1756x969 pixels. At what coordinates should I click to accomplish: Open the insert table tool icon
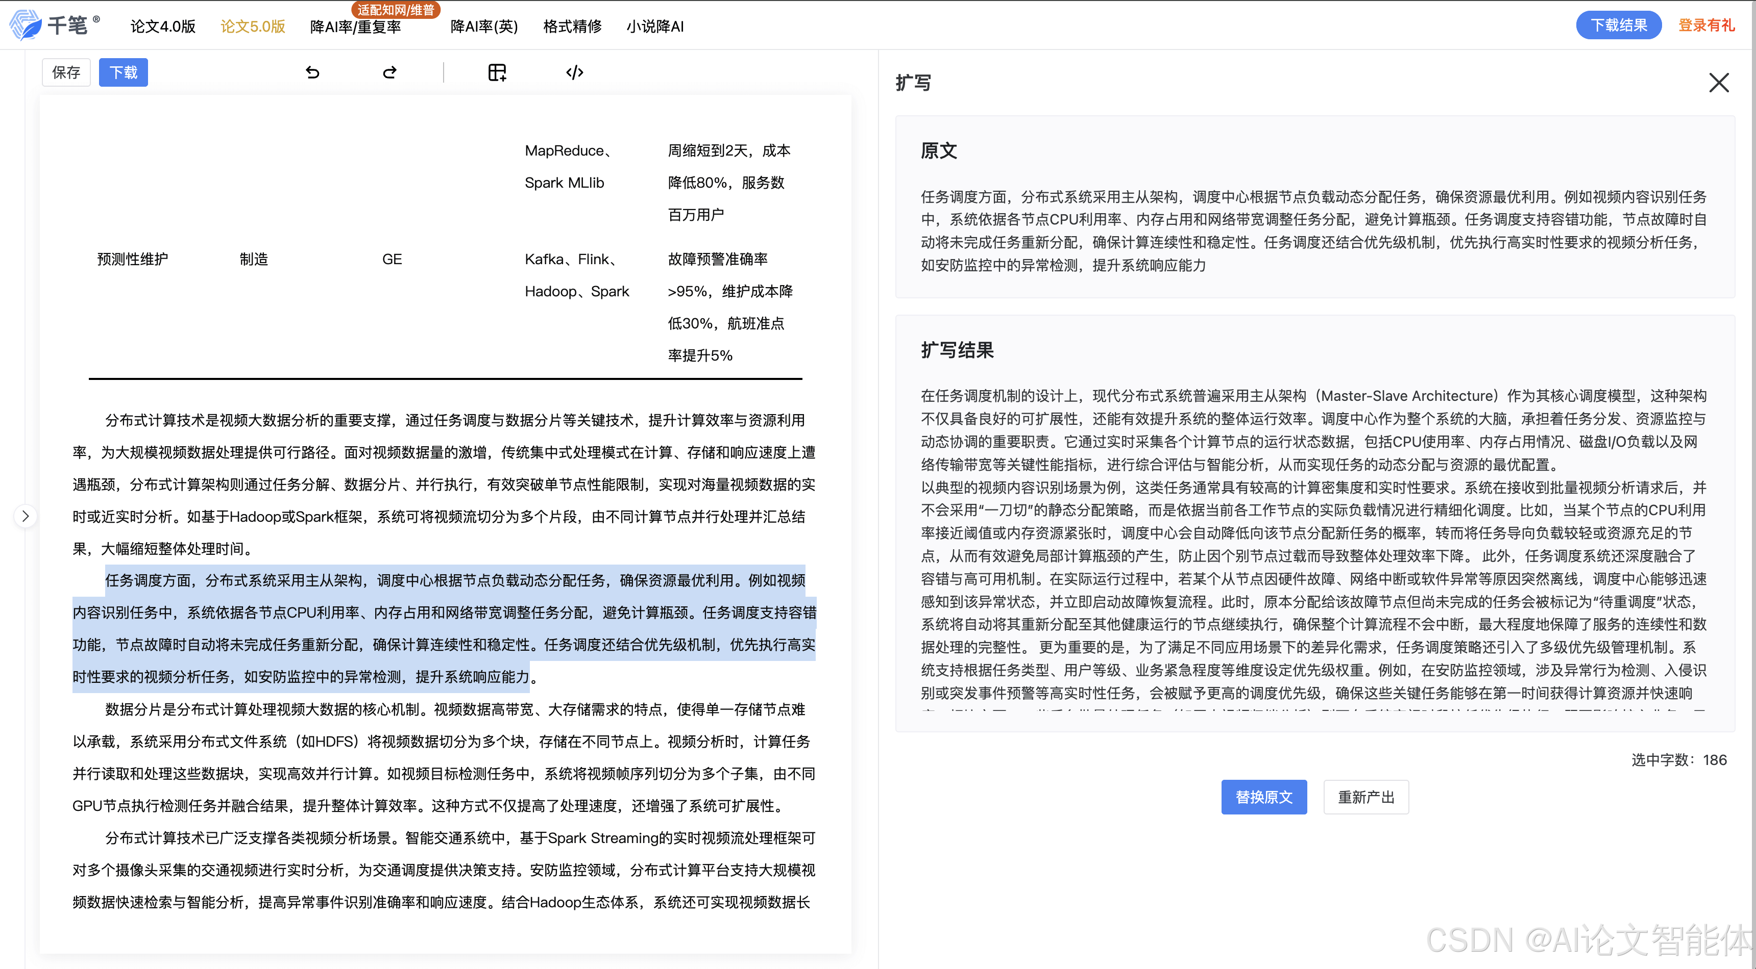coord(497,72)
